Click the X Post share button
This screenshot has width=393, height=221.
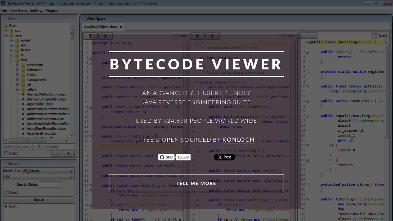225,157
